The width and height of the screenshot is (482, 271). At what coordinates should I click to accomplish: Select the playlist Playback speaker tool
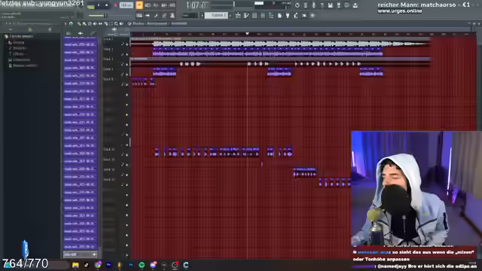(x=121, y=23)
